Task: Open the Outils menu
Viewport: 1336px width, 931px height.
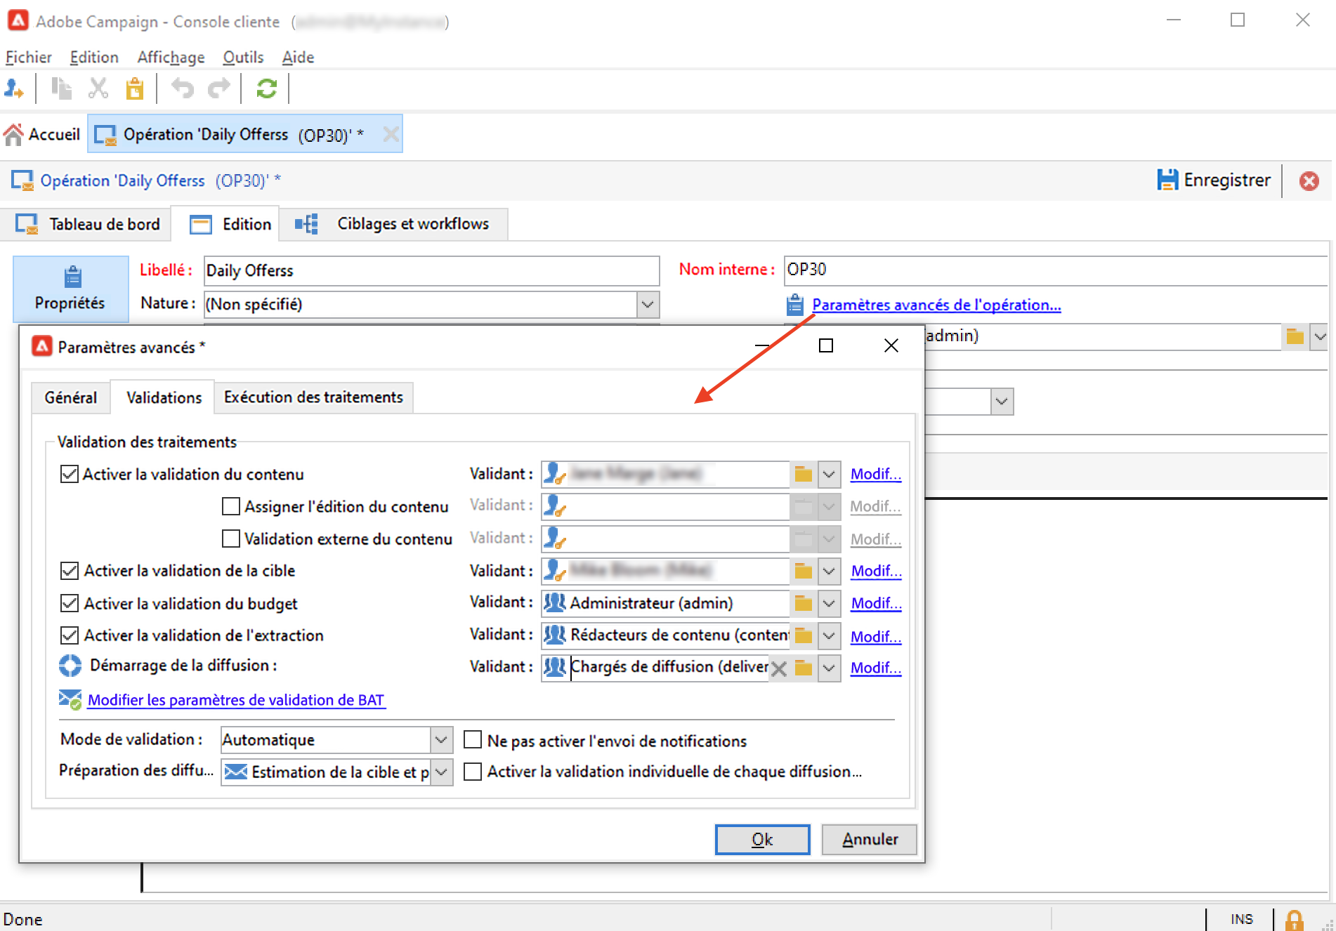Action: 243,57
